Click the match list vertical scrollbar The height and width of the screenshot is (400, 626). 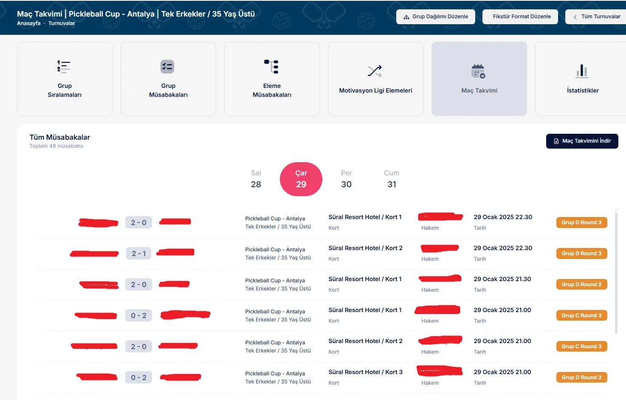[616, 272]
